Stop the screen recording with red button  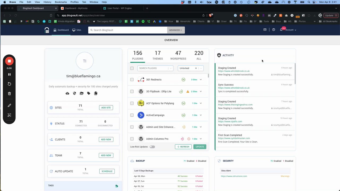coord(9,61)
